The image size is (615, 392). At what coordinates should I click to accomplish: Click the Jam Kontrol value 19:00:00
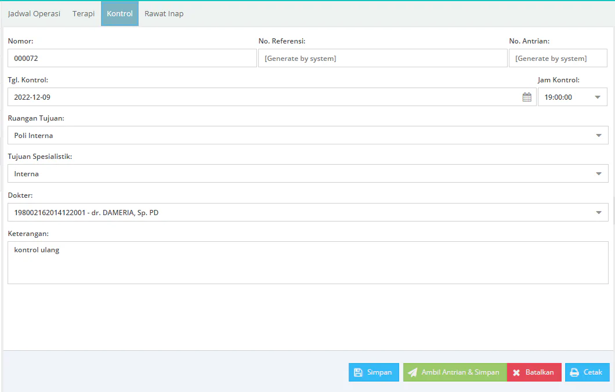pyautogui.click(x=558, y=97)
